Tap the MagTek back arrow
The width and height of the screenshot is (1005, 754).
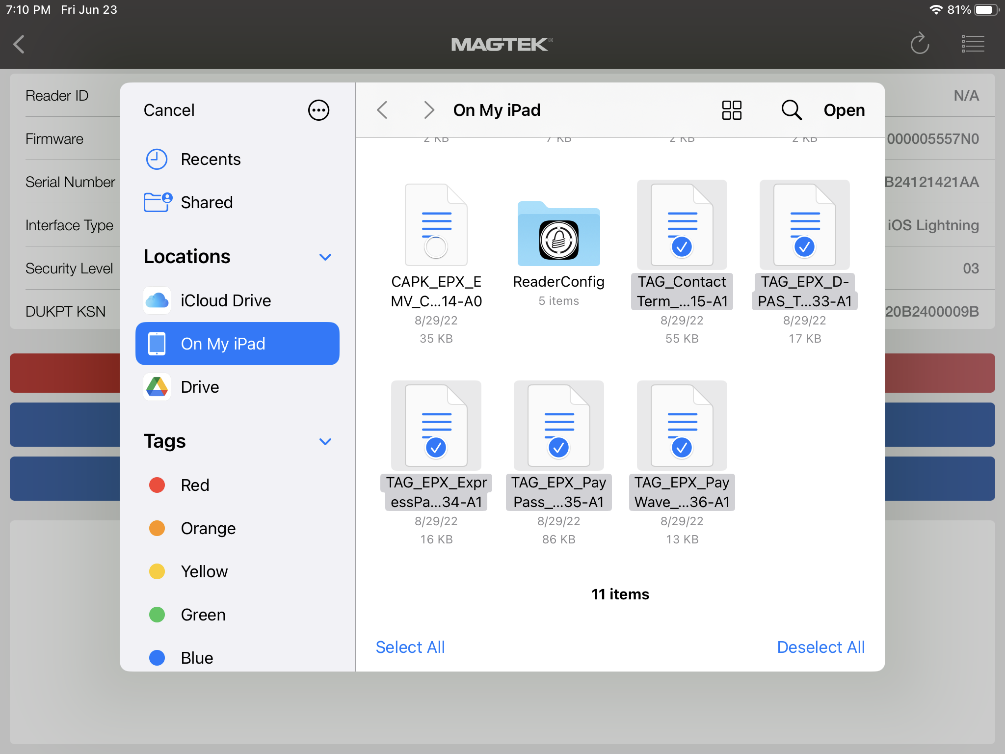[19, 44]
